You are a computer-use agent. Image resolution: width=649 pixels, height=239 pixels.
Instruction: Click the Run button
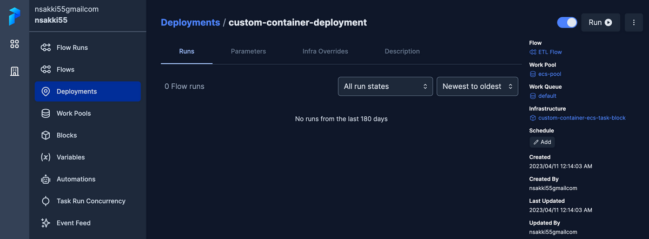coord(600,23)
